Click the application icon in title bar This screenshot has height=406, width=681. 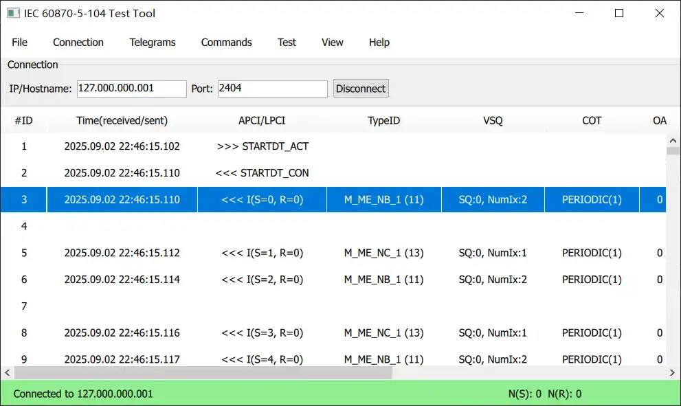coord(12,13)
